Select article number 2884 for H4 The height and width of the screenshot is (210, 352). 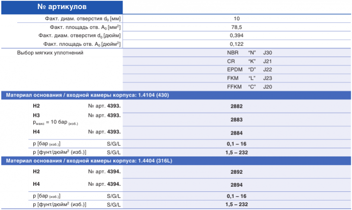(x=237, y=133)
